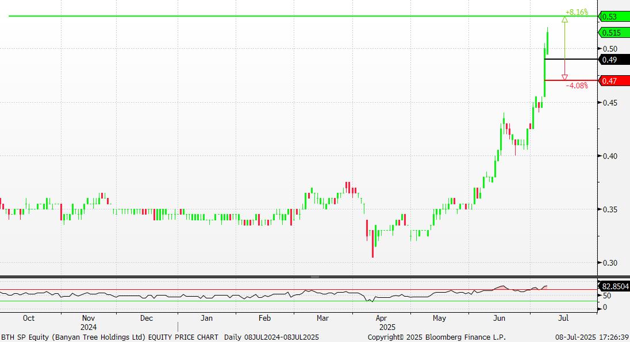
Task: Click the 0.35 price axis label
Action: tap(610, 209)
